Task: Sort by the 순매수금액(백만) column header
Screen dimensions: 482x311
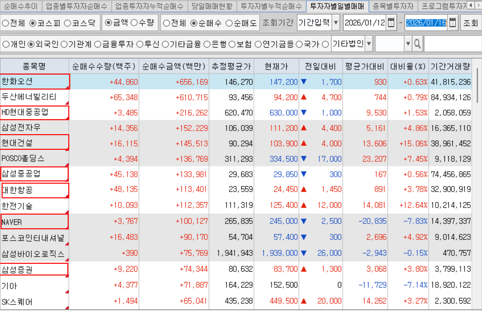Action: tap(174, 66)
